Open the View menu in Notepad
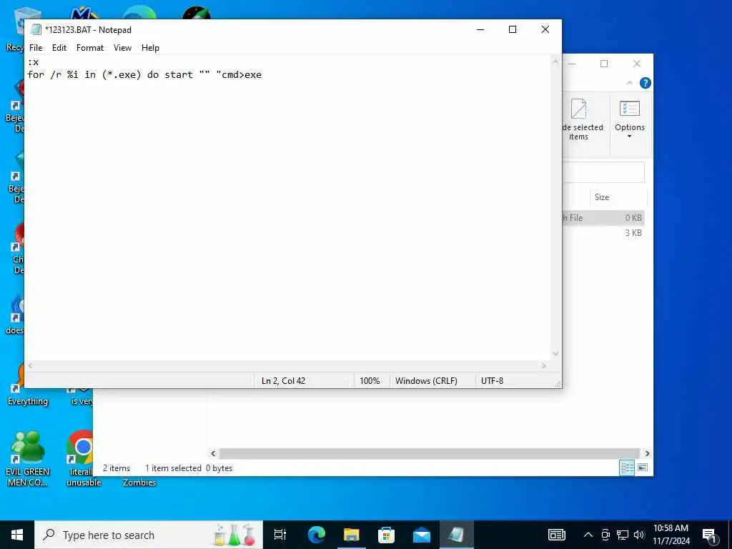The image size is (732, 549). pos(122,48)
